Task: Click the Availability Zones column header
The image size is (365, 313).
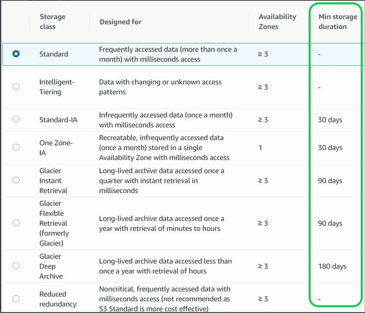Action: click(277, 22)
